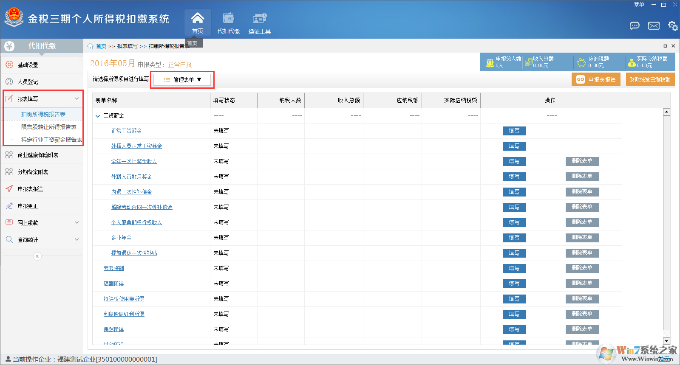Open the settings gears icon at top right
The image size is (680, 365).
pos(673,26)
